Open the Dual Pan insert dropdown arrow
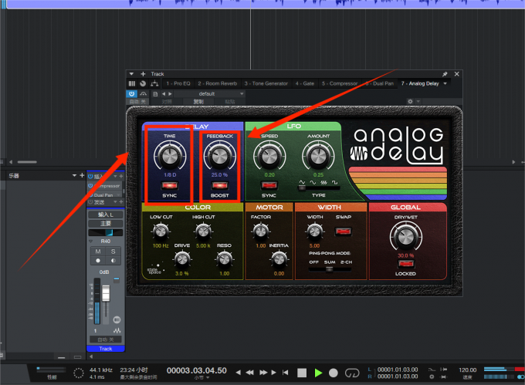 click(x=118, y=195)
